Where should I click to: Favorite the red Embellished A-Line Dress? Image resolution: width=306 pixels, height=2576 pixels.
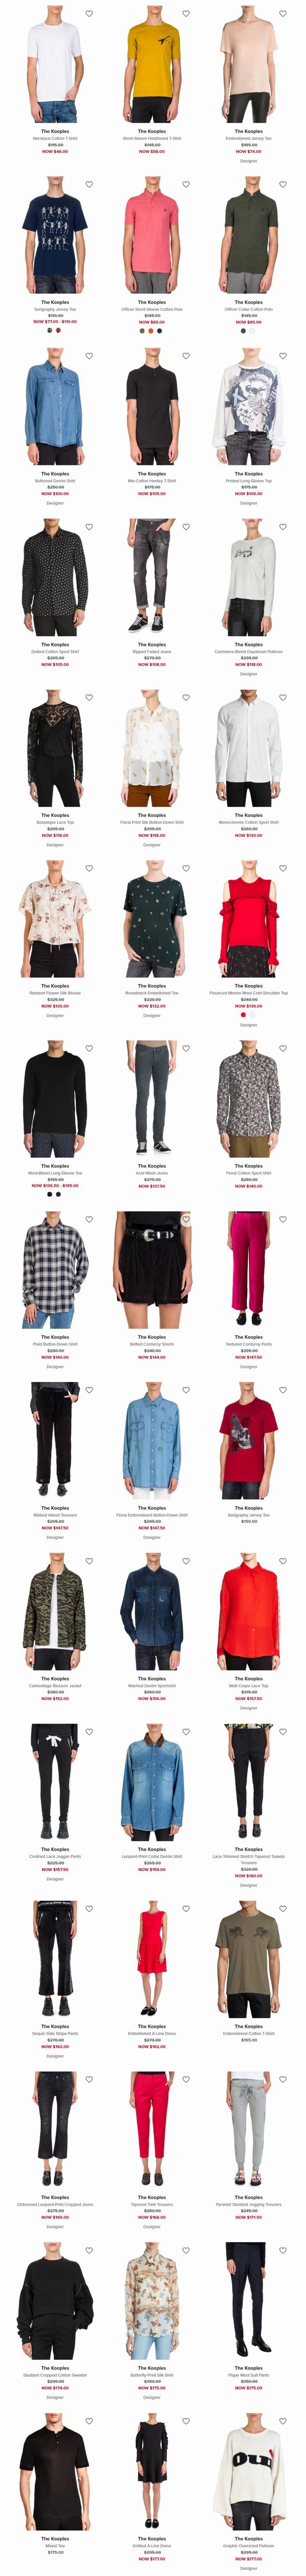click(186, 1908)
